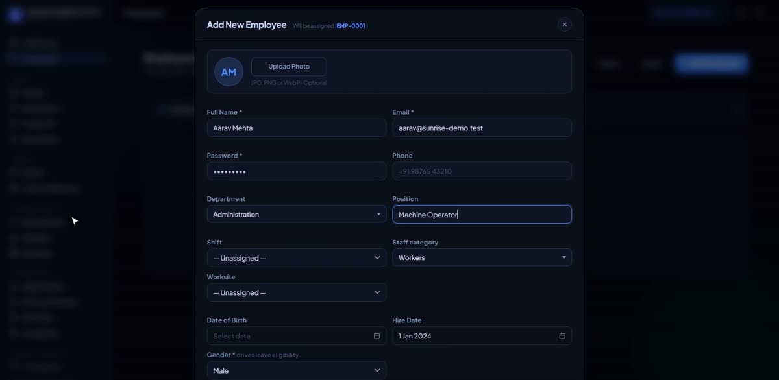The width and height of the screenshot is (779, 380).
Task: Click the Phone number field
Action: (x=482, y=171)
